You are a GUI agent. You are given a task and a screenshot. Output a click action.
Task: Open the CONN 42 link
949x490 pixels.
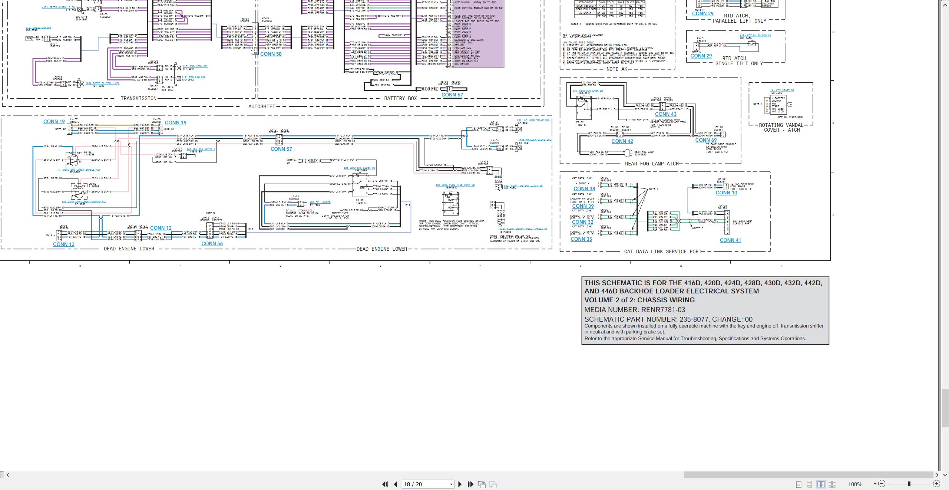coord(622,141)
